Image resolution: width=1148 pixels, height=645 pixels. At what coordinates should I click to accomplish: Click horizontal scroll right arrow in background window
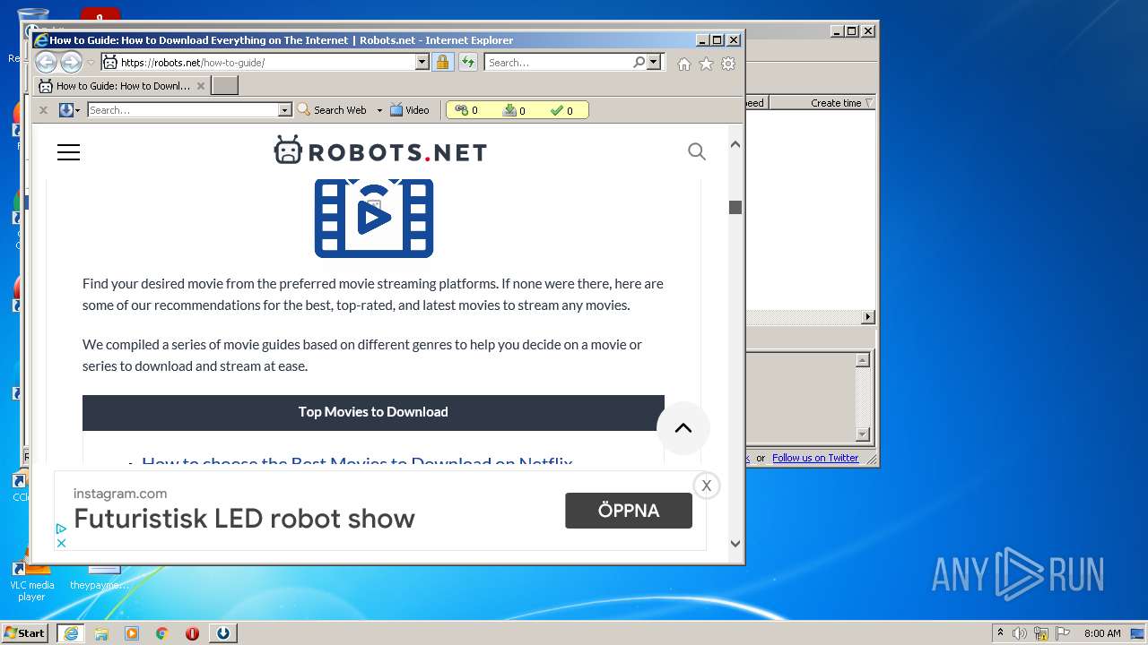click(x=867, y=317)
